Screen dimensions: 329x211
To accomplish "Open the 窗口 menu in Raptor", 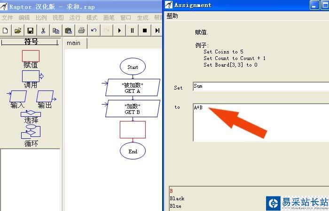I will coord(125,18).
